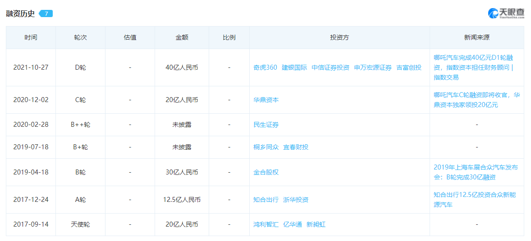The width and height of the screenshot is (531, 241).
Task: Select the date 2021-10-27
Action: coord(31,67)
